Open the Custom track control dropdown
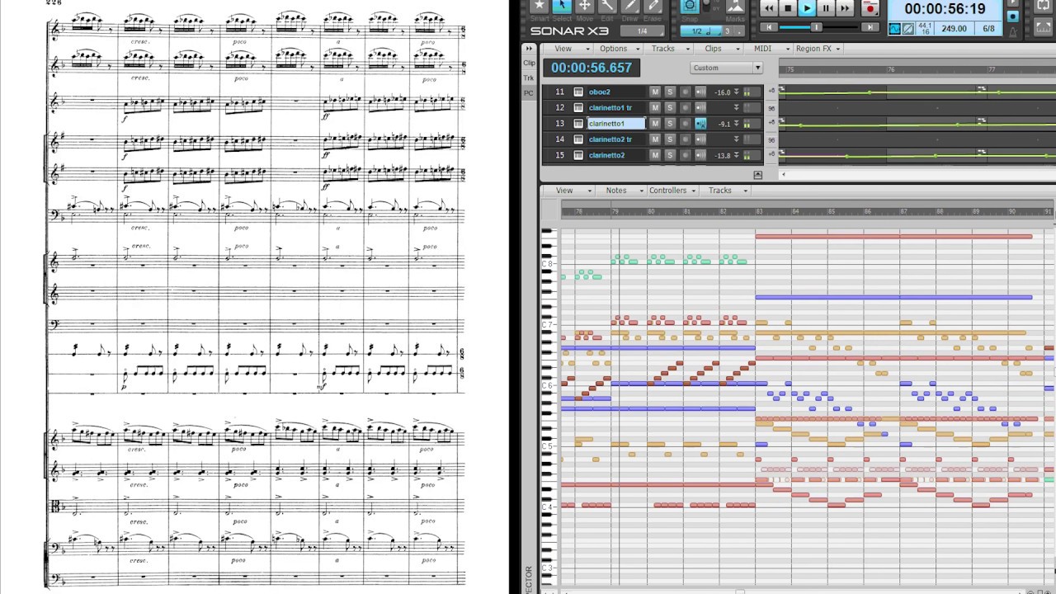 pyautogui.click(x=726, y=68)
